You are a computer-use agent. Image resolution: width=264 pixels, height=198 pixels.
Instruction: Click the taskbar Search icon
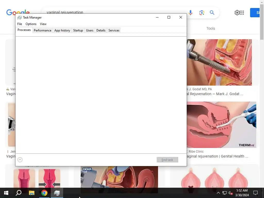point(19,193)
